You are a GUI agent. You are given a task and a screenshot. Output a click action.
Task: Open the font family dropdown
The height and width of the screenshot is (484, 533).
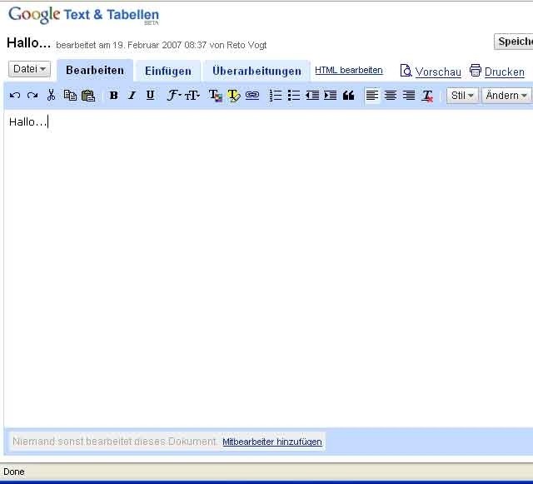(174, 96)
